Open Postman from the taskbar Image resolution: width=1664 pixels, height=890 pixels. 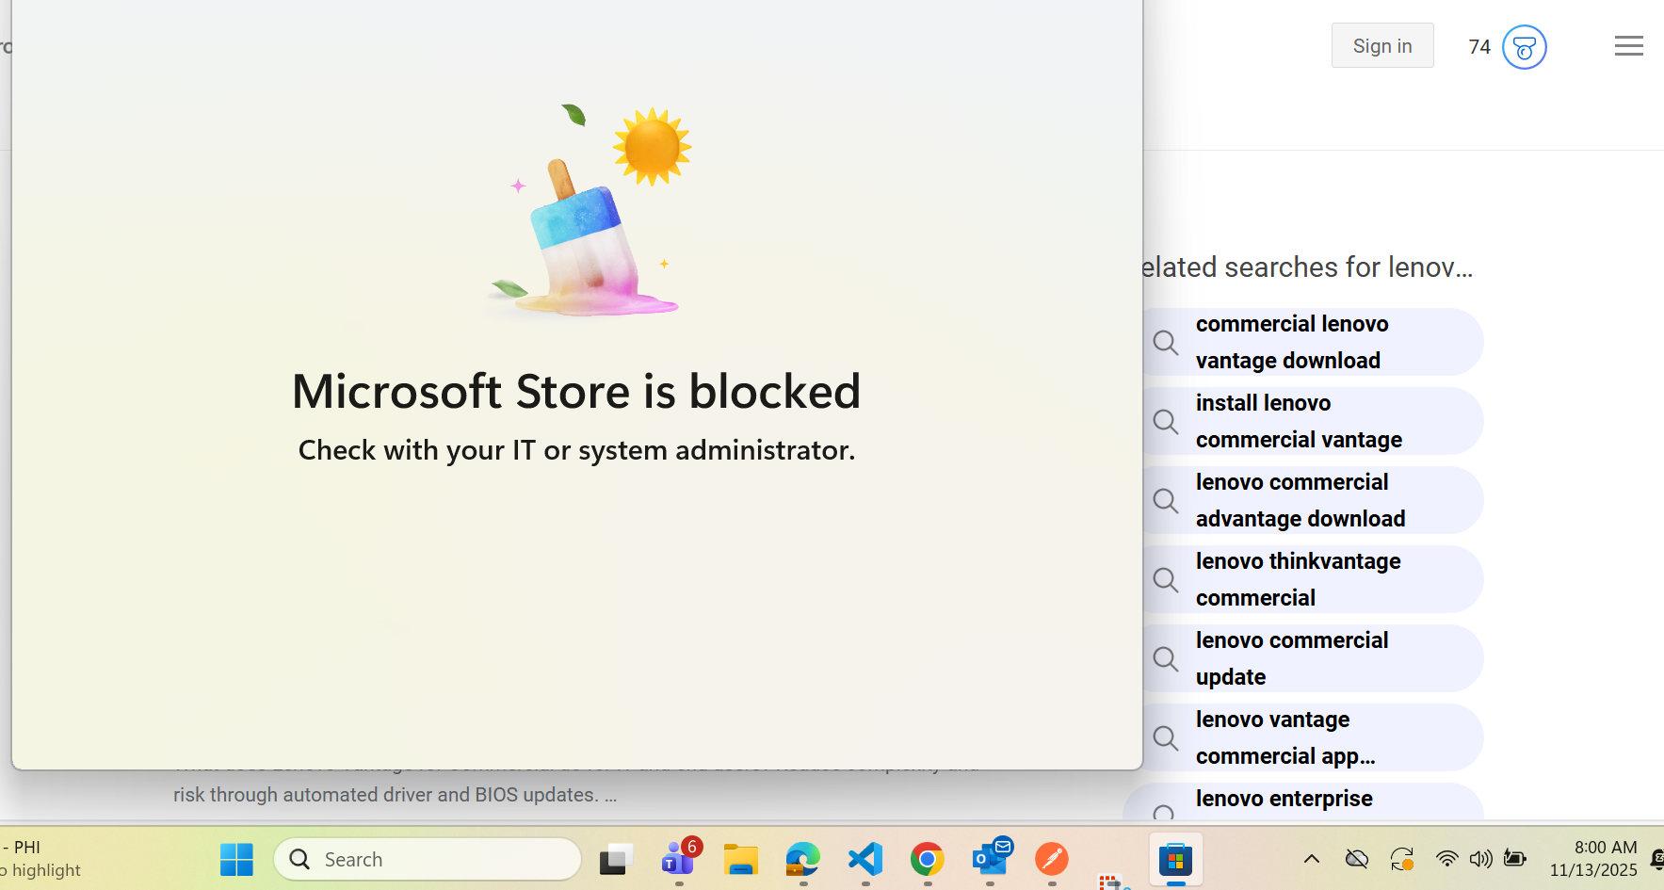click(1052, 859)
